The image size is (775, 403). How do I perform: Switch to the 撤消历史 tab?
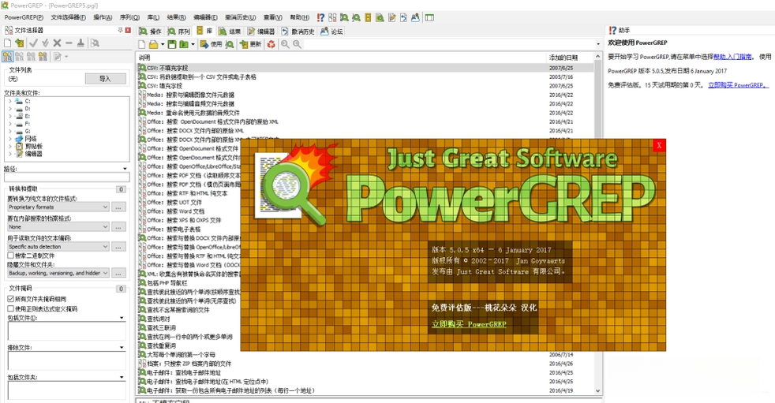click(298, 31)
